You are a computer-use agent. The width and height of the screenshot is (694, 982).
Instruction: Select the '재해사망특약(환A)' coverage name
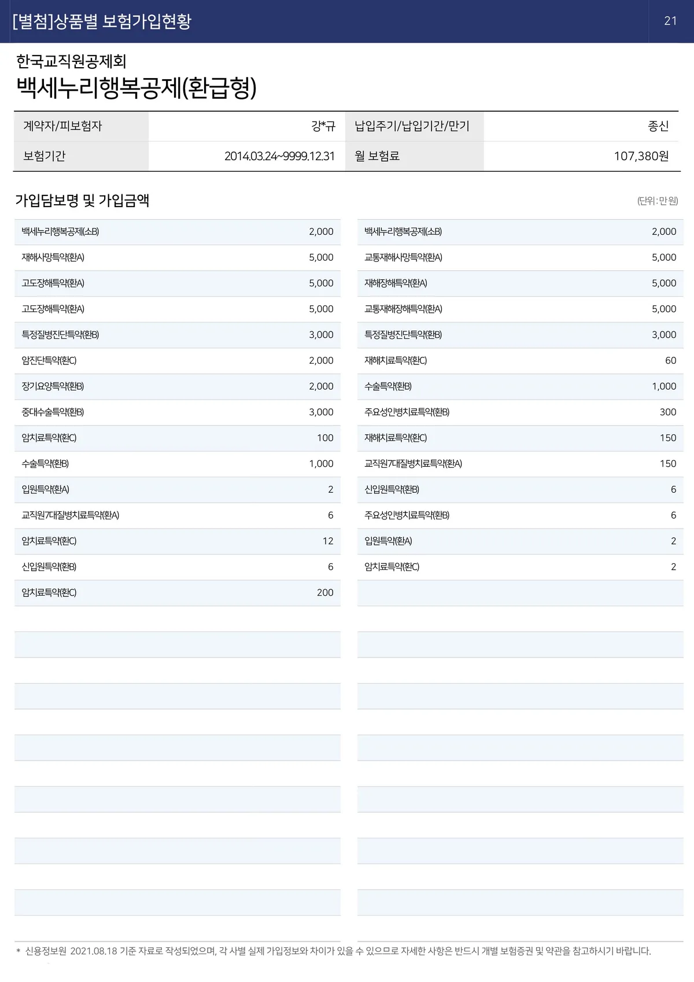53,257
